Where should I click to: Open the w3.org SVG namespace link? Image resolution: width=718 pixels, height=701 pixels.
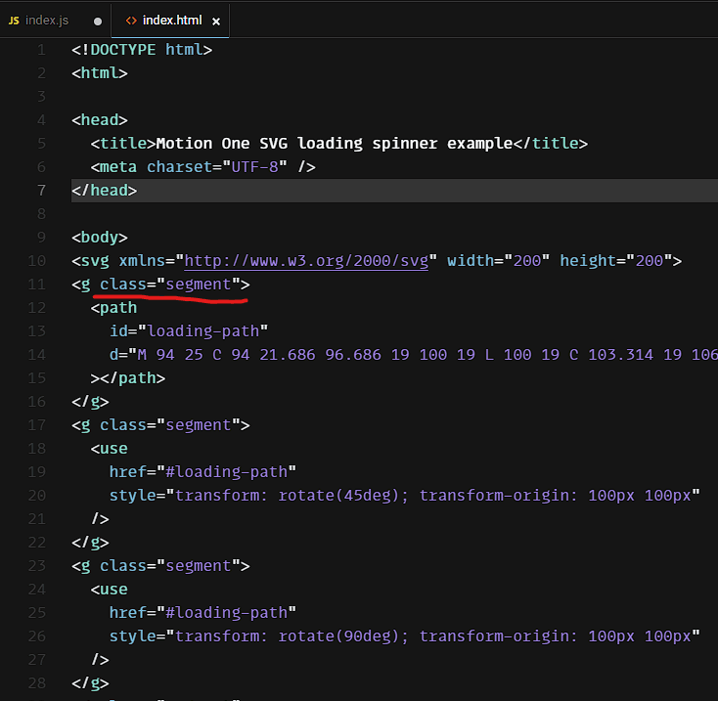[x=306, y=261]
